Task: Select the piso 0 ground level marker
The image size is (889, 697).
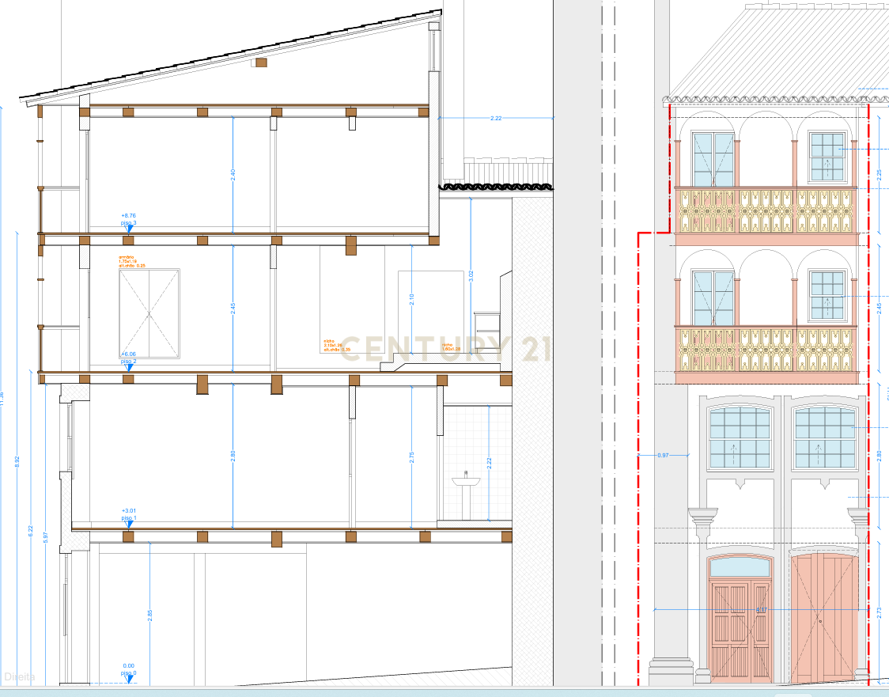Action: (129, 678)
